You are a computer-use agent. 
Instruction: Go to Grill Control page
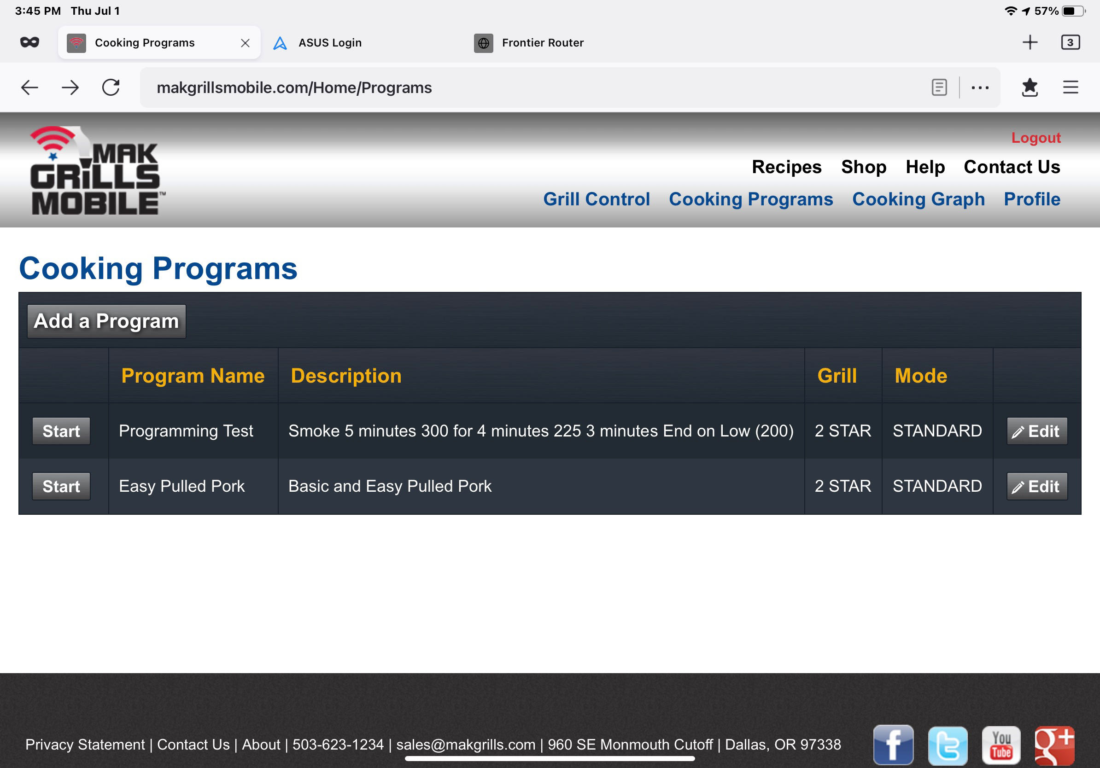click(596, 199)
